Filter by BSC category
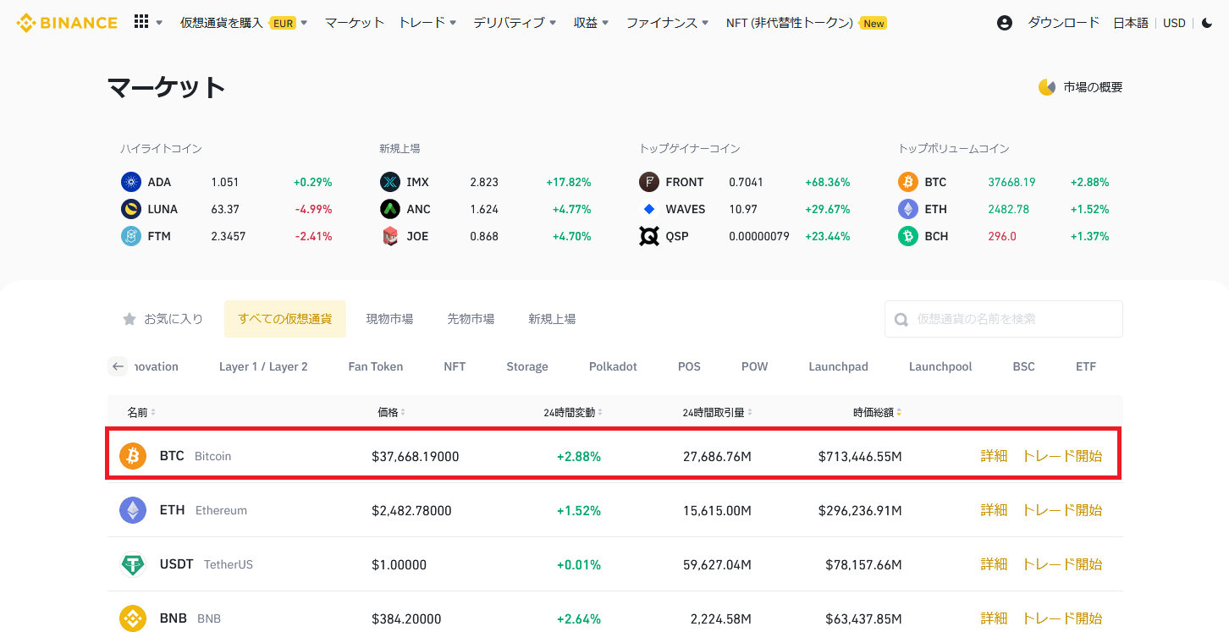 1024,366
